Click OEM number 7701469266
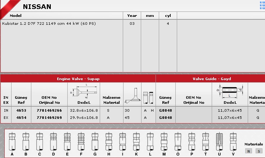This screenshot has width=265, height=158. click(x=49, y=110)
